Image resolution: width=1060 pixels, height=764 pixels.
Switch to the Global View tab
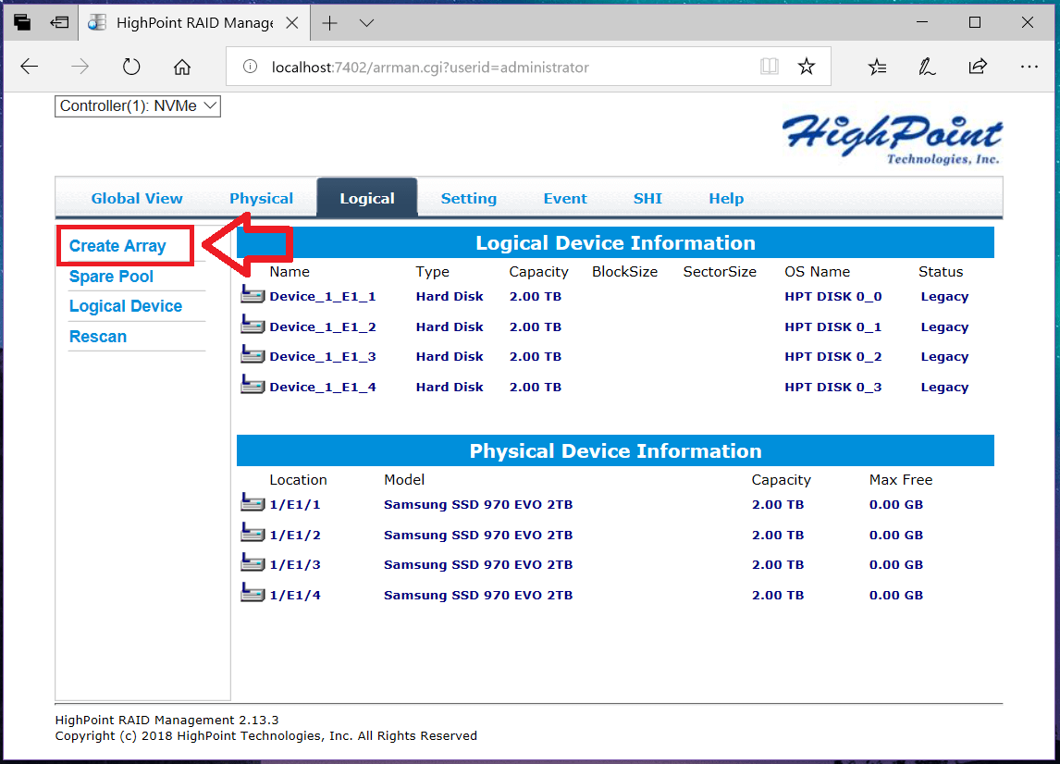pyautogui.click(x=137, y=199)
